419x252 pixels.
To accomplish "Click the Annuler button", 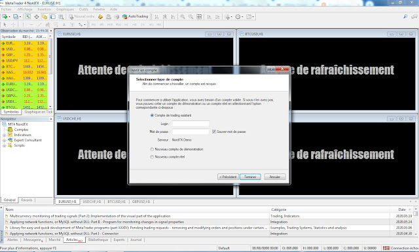I will click(275, 177).
